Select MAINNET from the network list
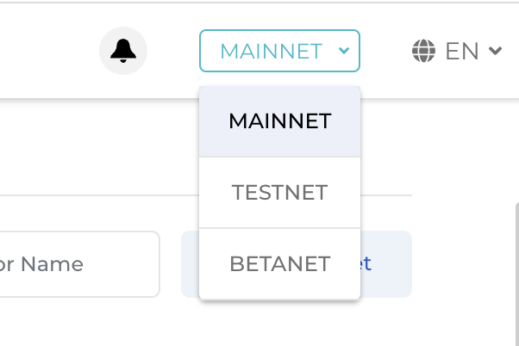519x346 pixels. click(279, 121)
